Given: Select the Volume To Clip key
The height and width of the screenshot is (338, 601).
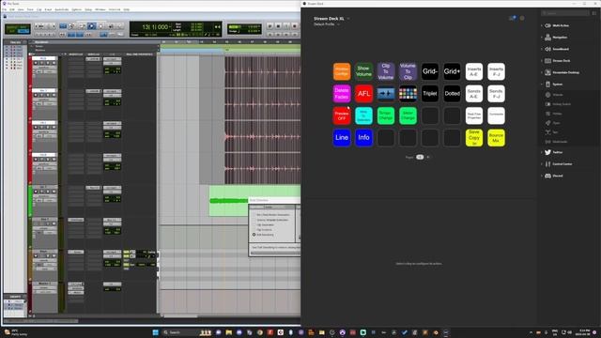Looking at the screenshot, I should [x=408, y=71].
